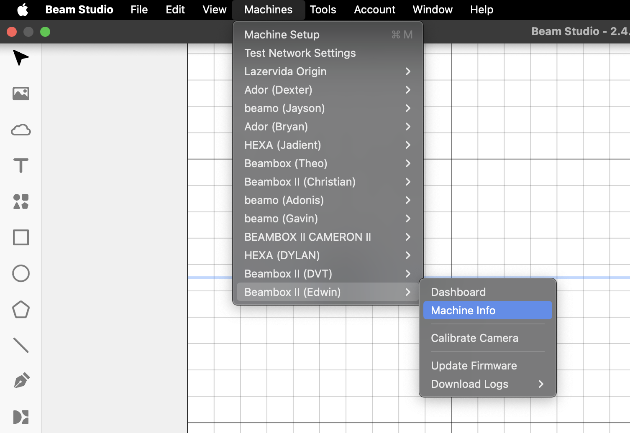Screen dimensions: 630x433
Task: Expand the Ador (Dexter) submenu
Action: click(328, 90)
